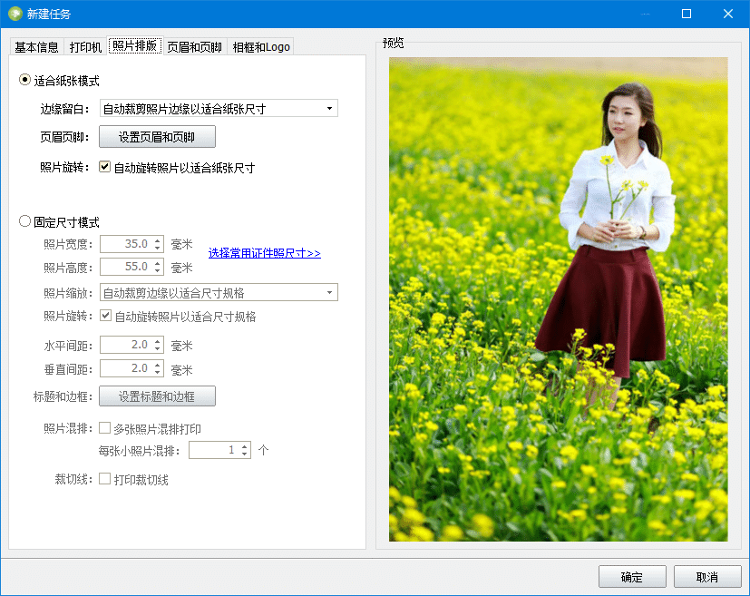Open the 边缘留白 dropdown
The image size is (750, 596).
[330, 108]
